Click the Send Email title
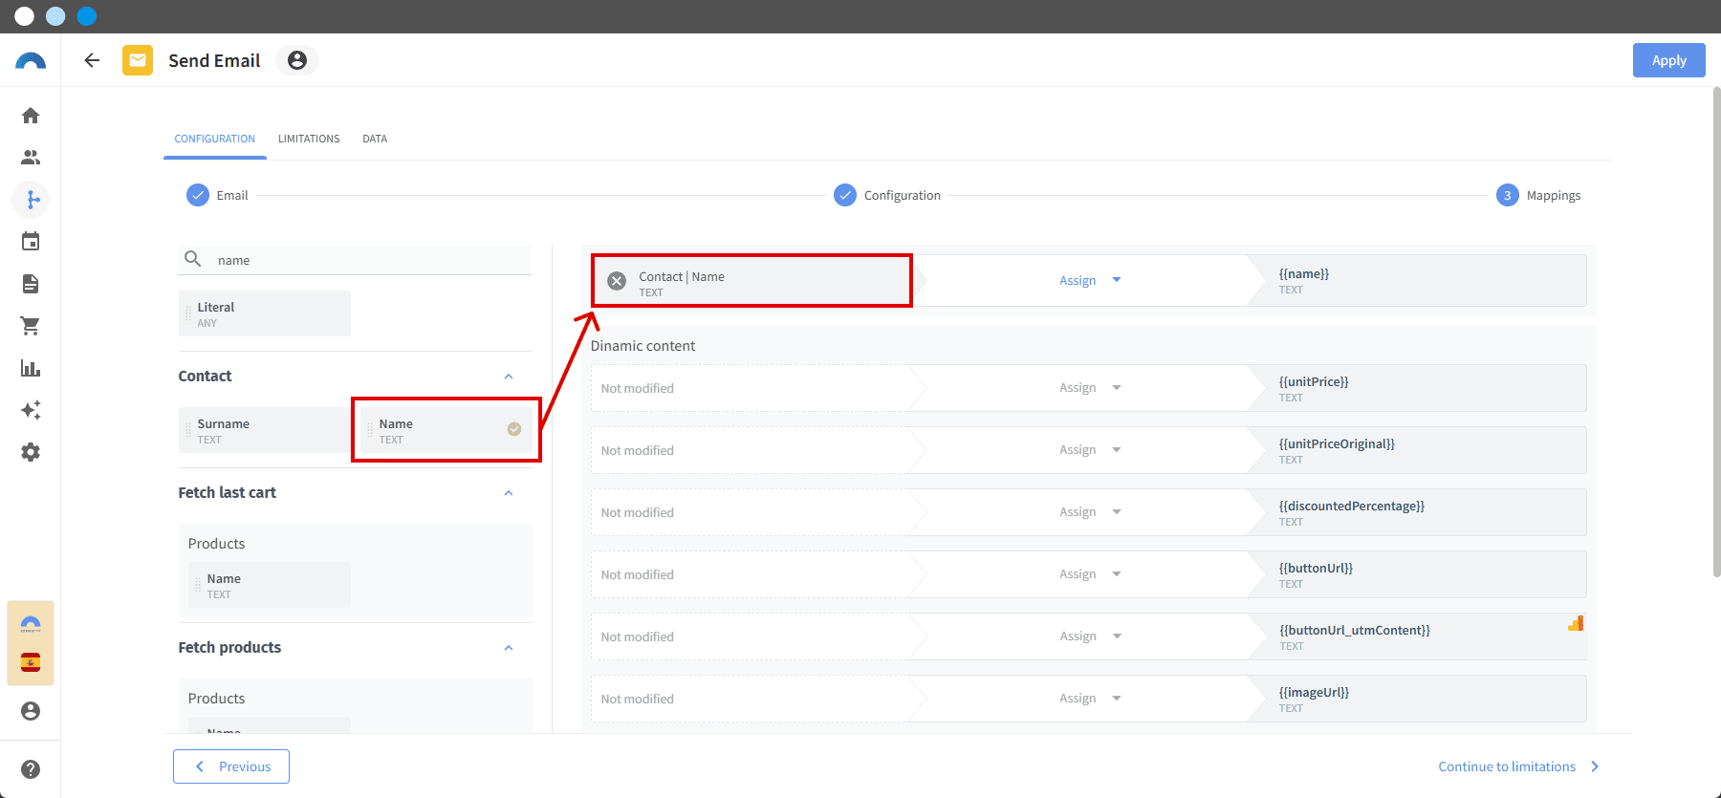Image resolution: width=1721 pixels, height=798 pixels. click(214, 61)
